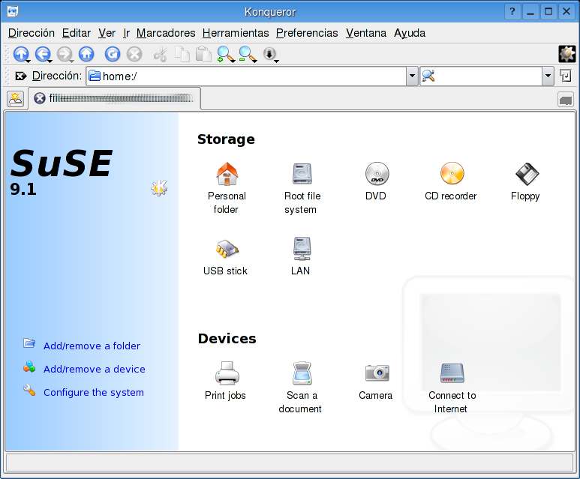Viewport: 580px width, 479px height.
Task: Click the Paste clipboard icon
Action: (203, 54)
